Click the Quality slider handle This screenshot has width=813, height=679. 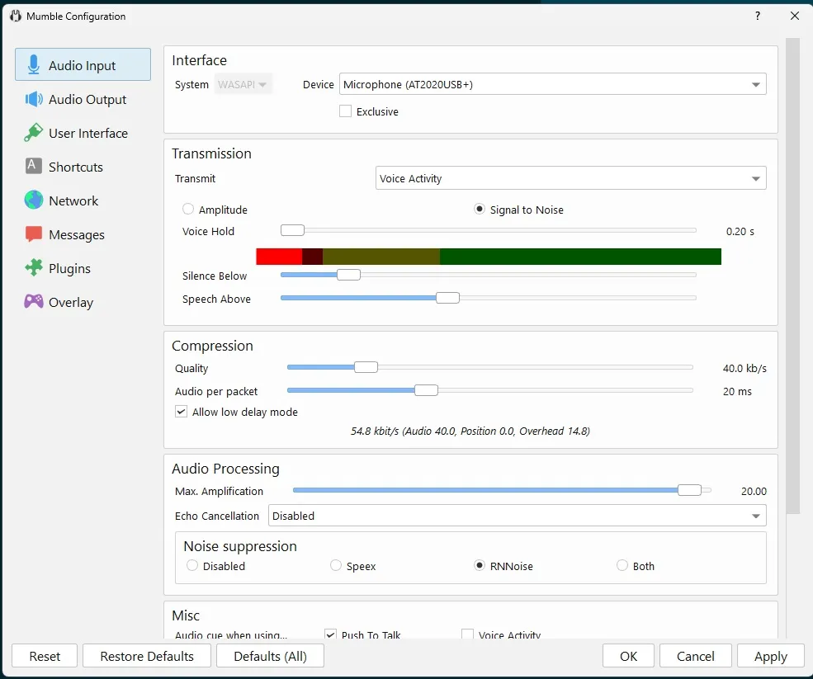[366, 368]
